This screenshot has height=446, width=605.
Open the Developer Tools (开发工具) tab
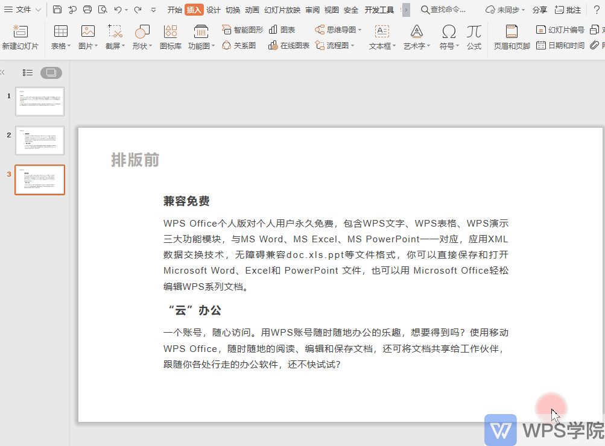point(379,10)
